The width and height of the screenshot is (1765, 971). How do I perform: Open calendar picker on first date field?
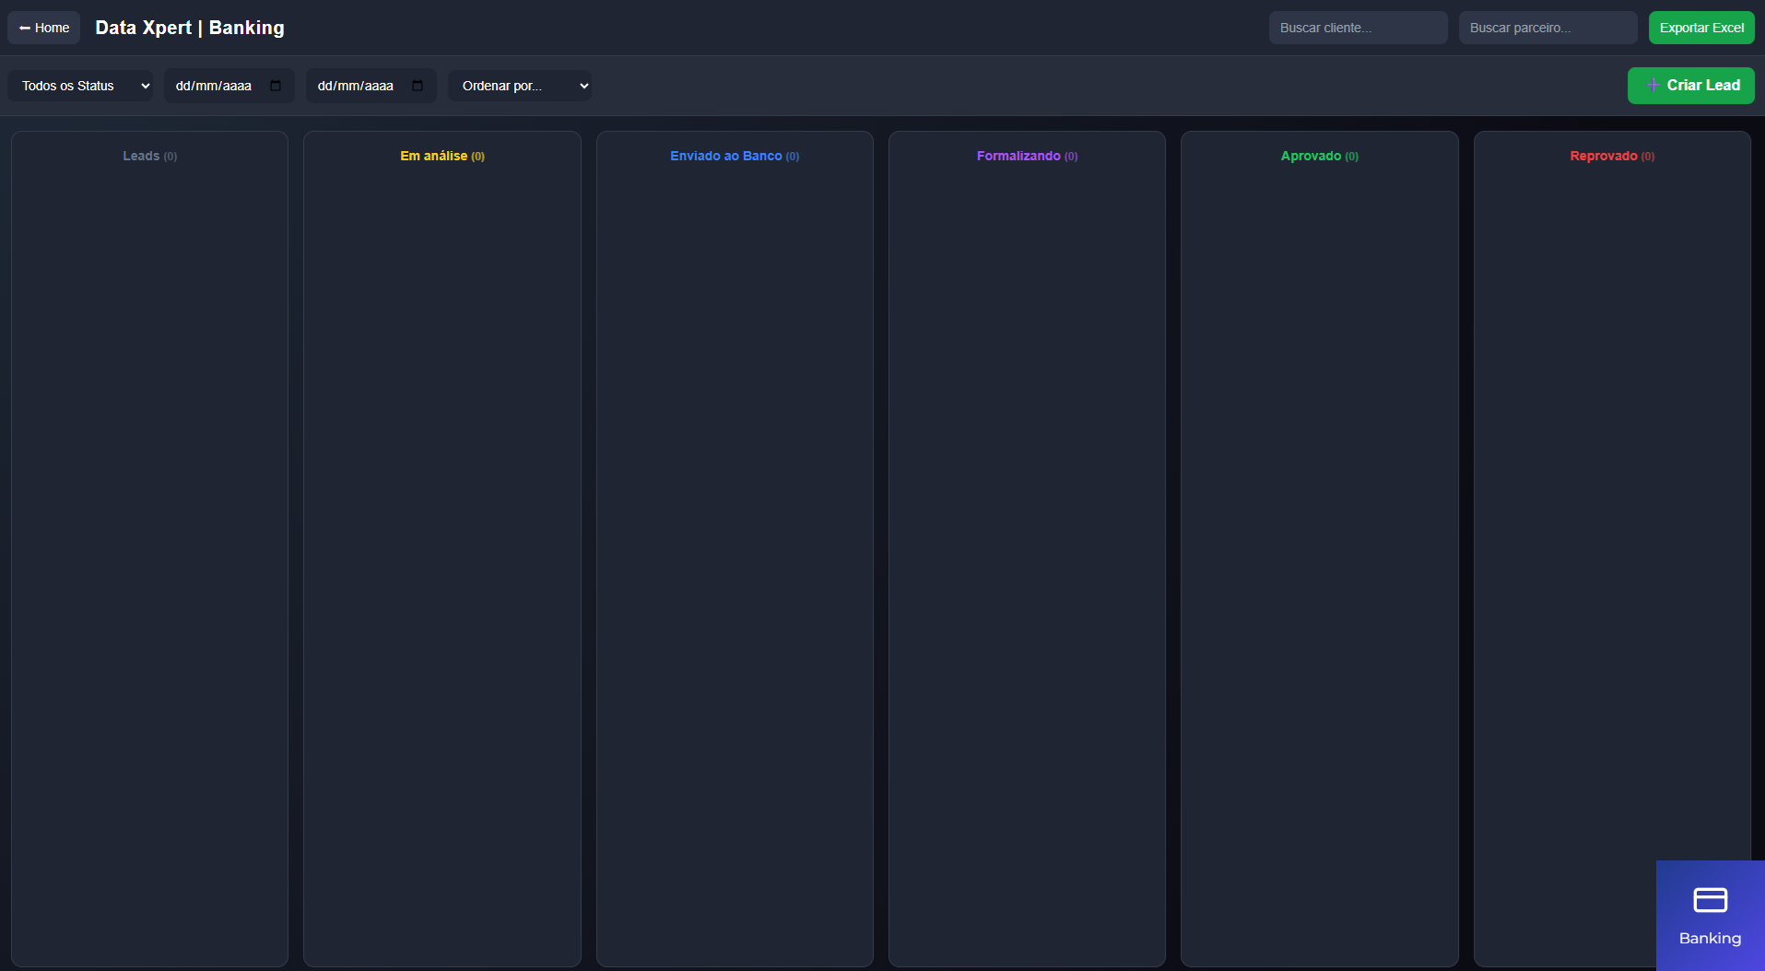pos(276,86)
